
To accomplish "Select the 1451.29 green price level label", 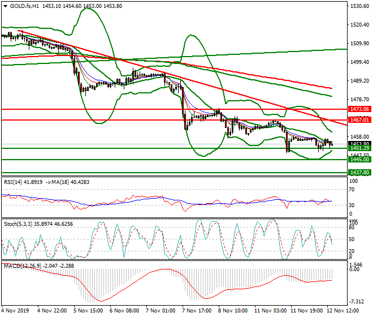I will point(359,148).
